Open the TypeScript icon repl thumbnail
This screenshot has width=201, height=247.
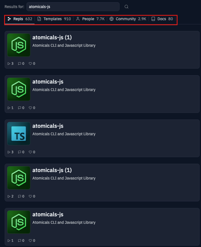pos(19,134)
